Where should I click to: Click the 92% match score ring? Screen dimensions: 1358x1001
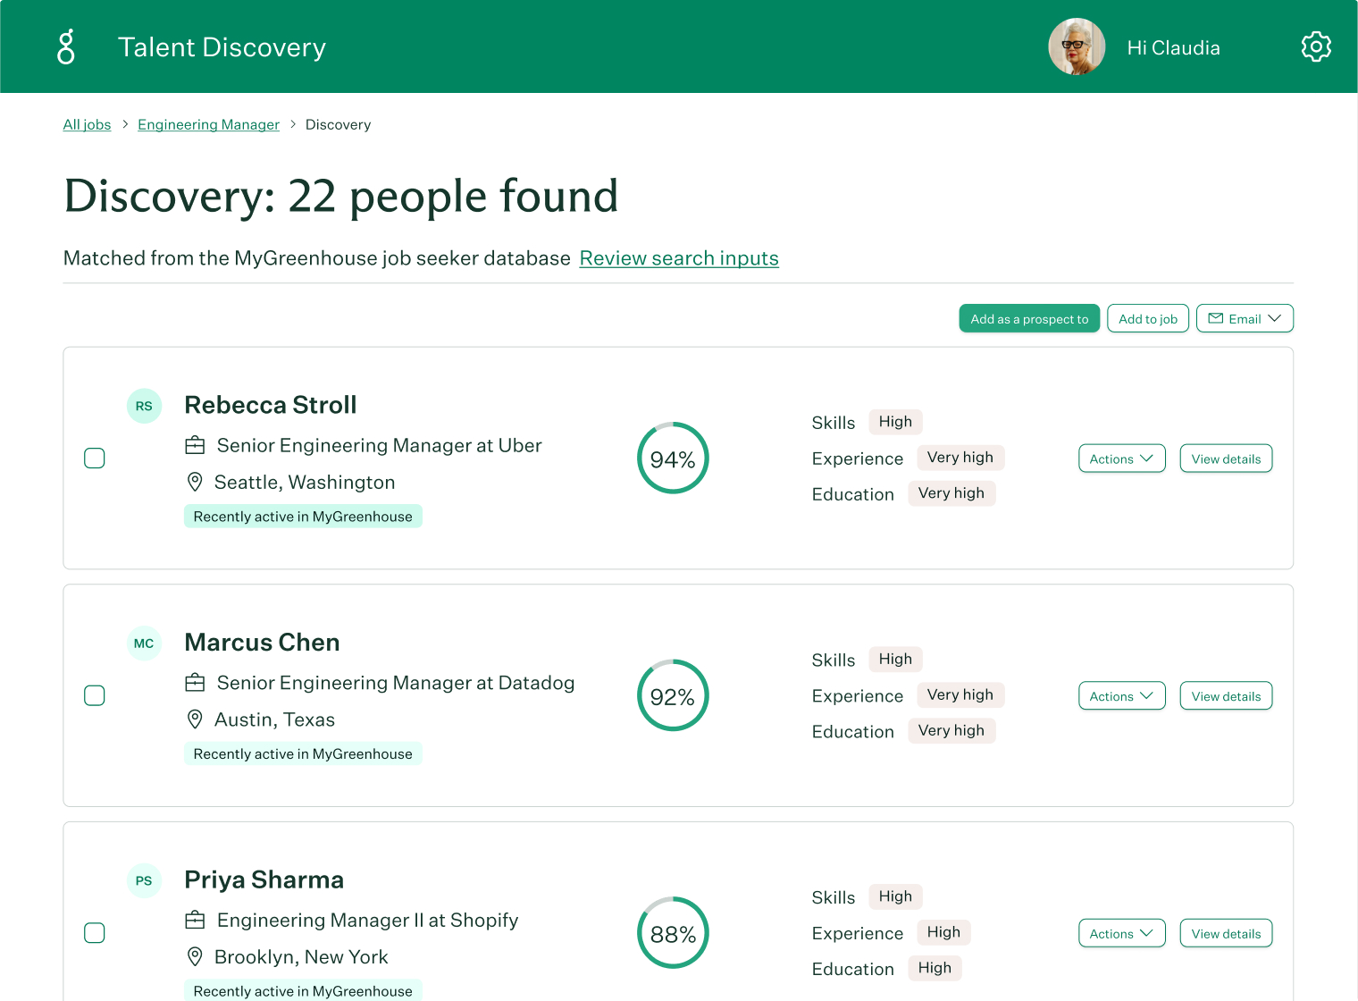point(673,695)
